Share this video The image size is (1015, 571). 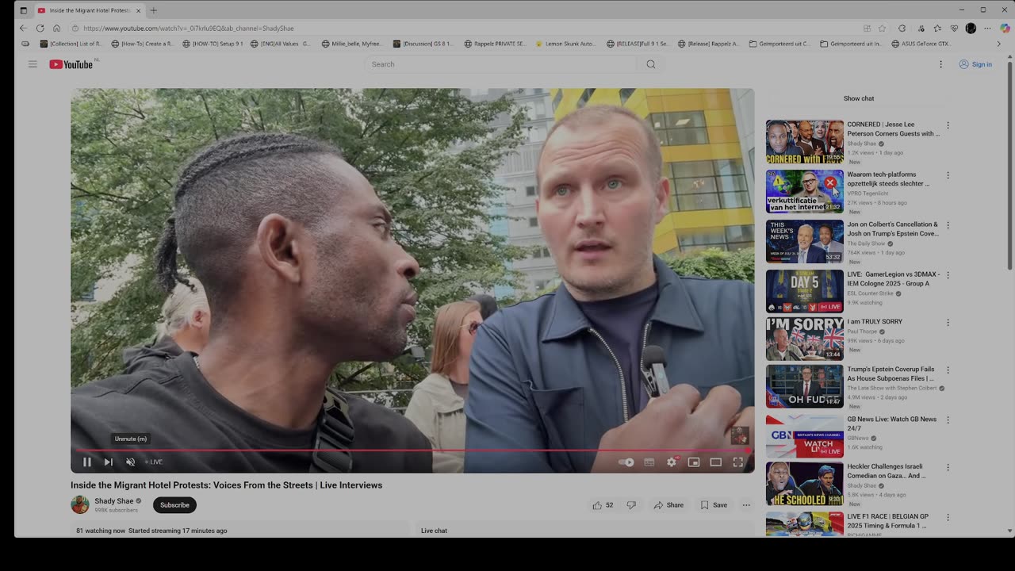668,505
